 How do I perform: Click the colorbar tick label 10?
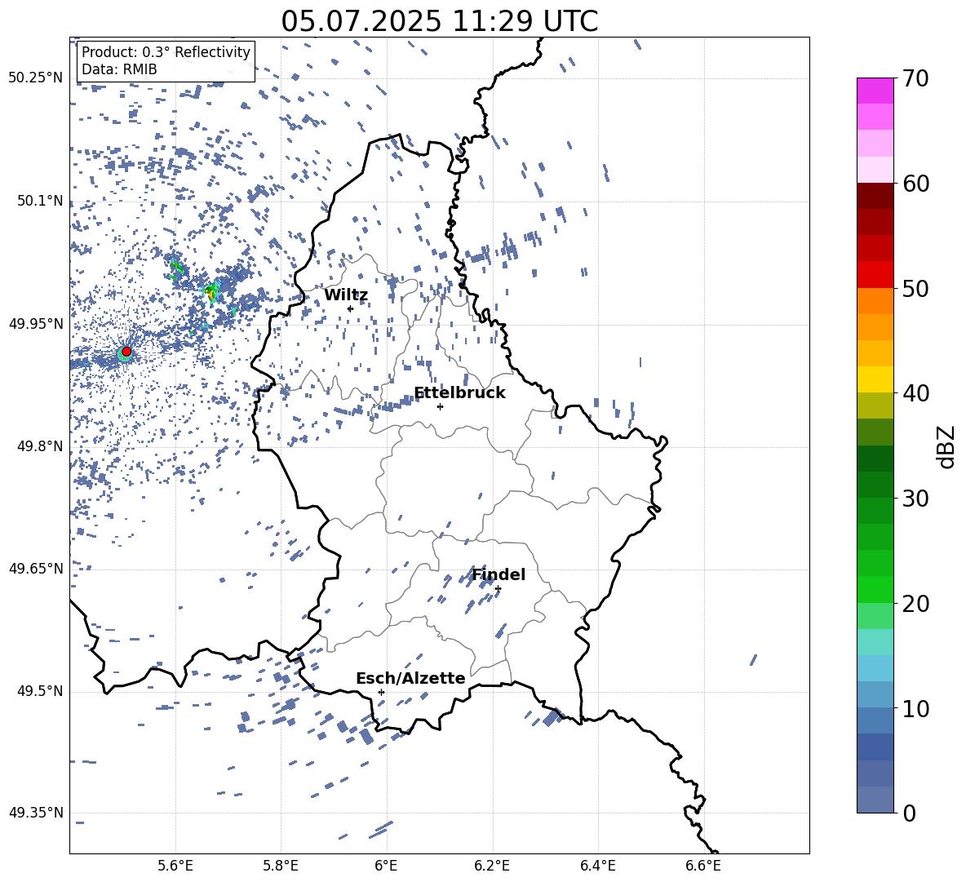coord(916,708)
